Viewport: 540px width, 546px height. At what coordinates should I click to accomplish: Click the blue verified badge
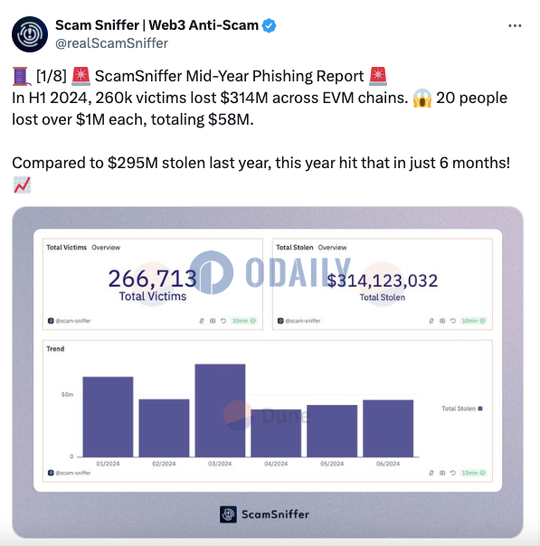pos(269,26)
